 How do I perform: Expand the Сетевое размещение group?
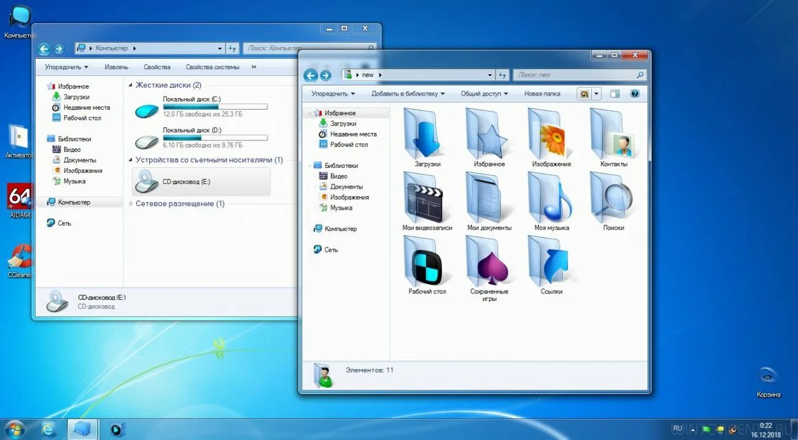tap(131, 203)
